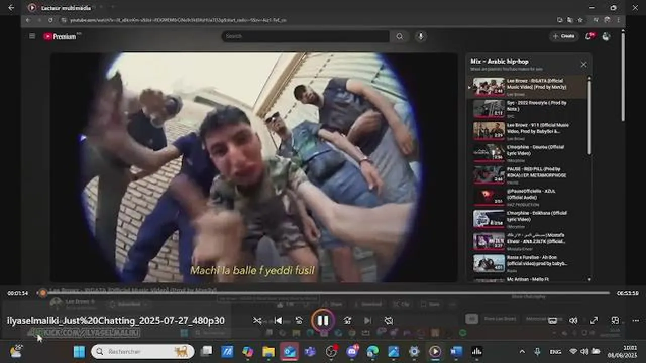Click the battery icon in the tray

click(596, 351)
